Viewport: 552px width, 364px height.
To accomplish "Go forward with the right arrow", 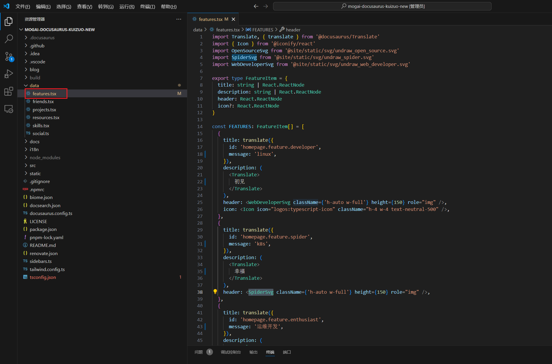I will pyautogui.click(x=266, y=6).
